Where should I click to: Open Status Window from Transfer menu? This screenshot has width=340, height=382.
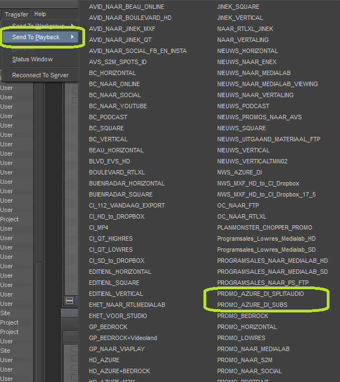[x=33, y=59]
